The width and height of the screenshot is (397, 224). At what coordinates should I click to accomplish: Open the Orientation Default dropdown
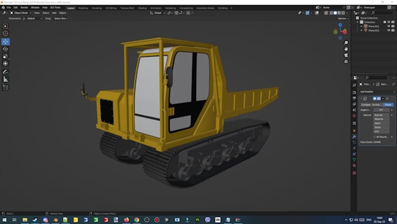point(33,19)
